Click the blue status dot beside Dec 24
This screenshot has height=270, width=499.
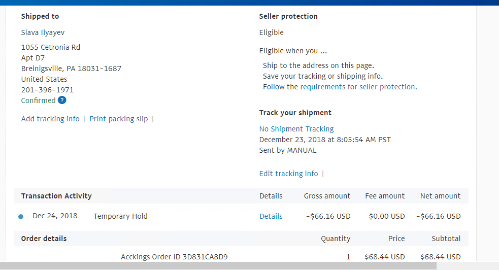[21, 217]
